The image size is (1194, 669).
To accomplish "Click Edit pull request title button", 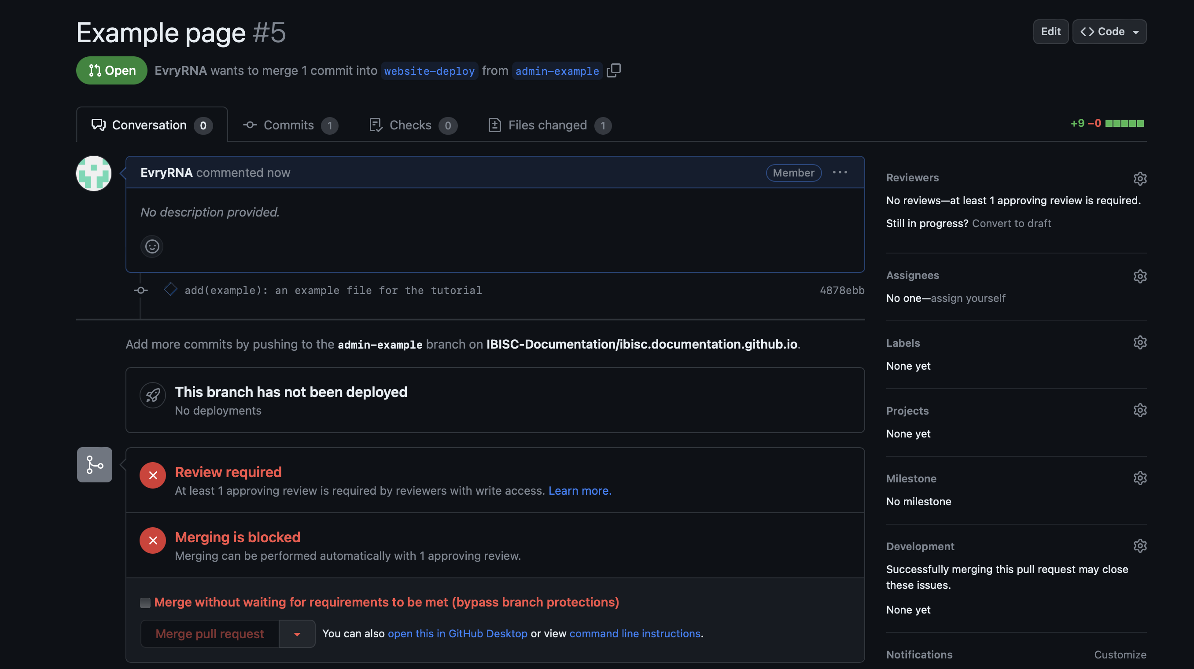I will pos(1050,32).
